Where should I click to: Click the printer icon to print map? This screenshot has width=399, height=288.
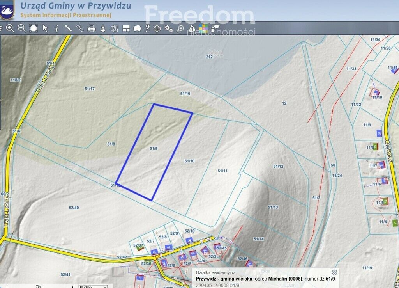(92, 28)
